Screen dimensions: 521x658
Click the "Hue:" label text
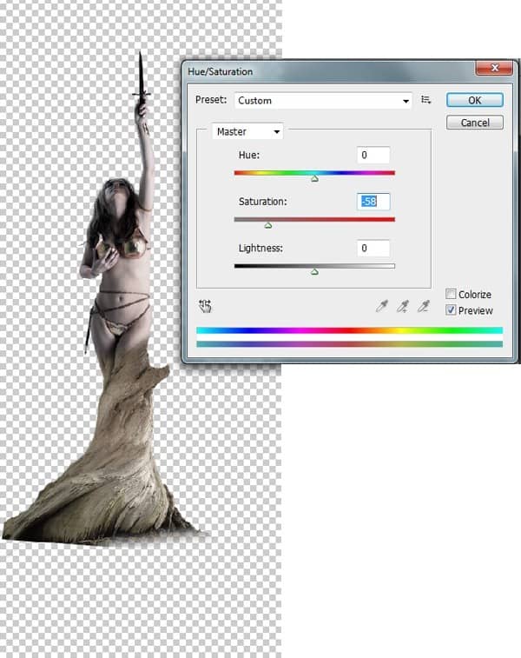click(x=249, y=155)
